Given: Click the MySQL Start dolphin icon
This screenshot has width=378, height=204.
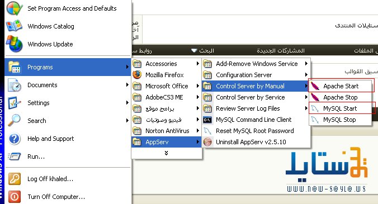Looking at the screenshot, I should (x=315, y=108).
